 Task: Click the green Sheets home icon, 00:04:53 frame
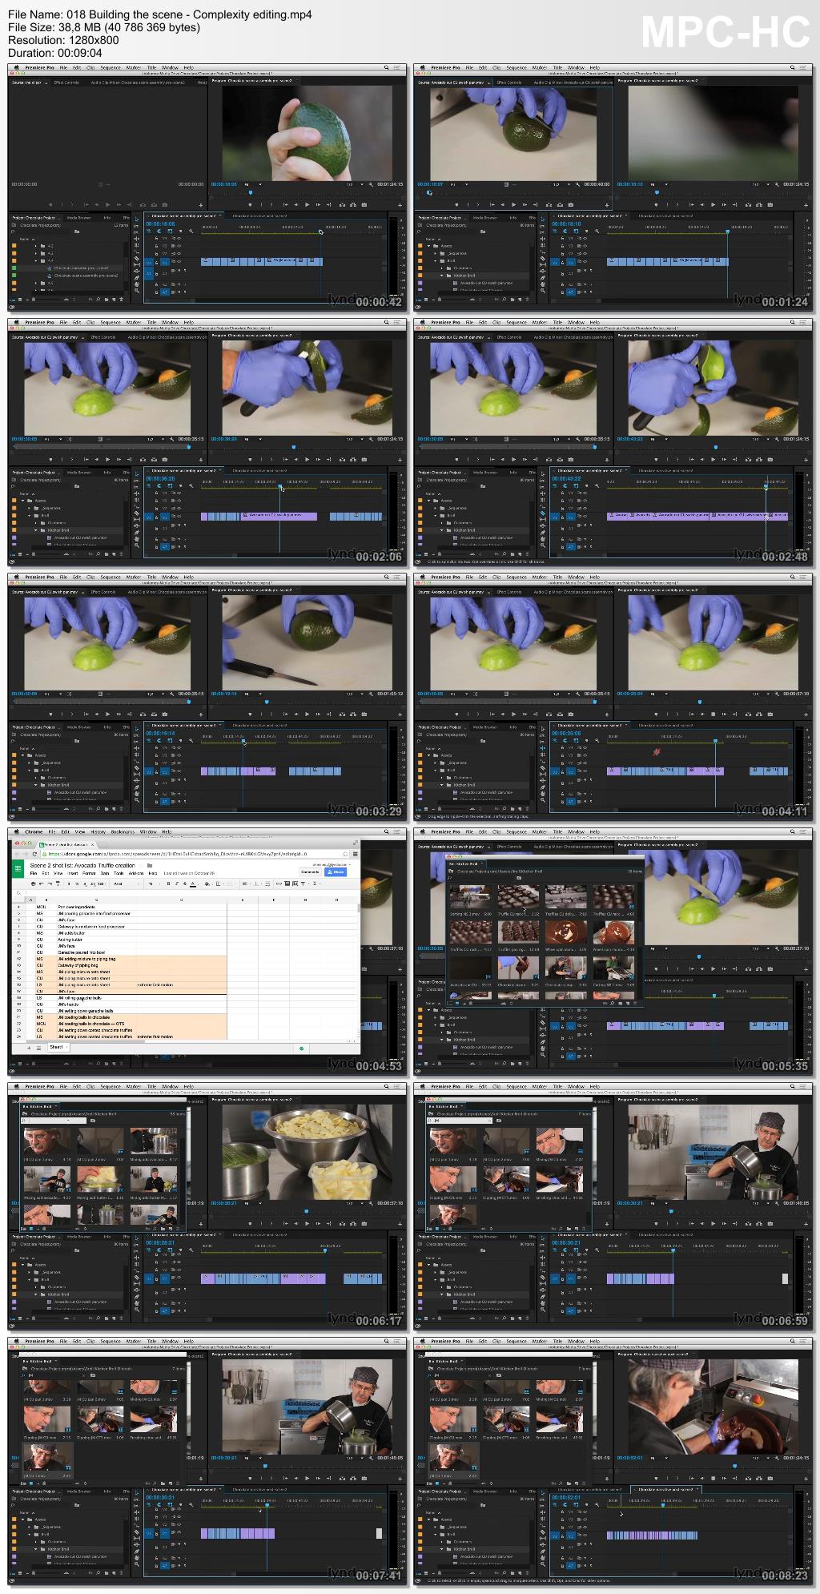coord(18,869)
